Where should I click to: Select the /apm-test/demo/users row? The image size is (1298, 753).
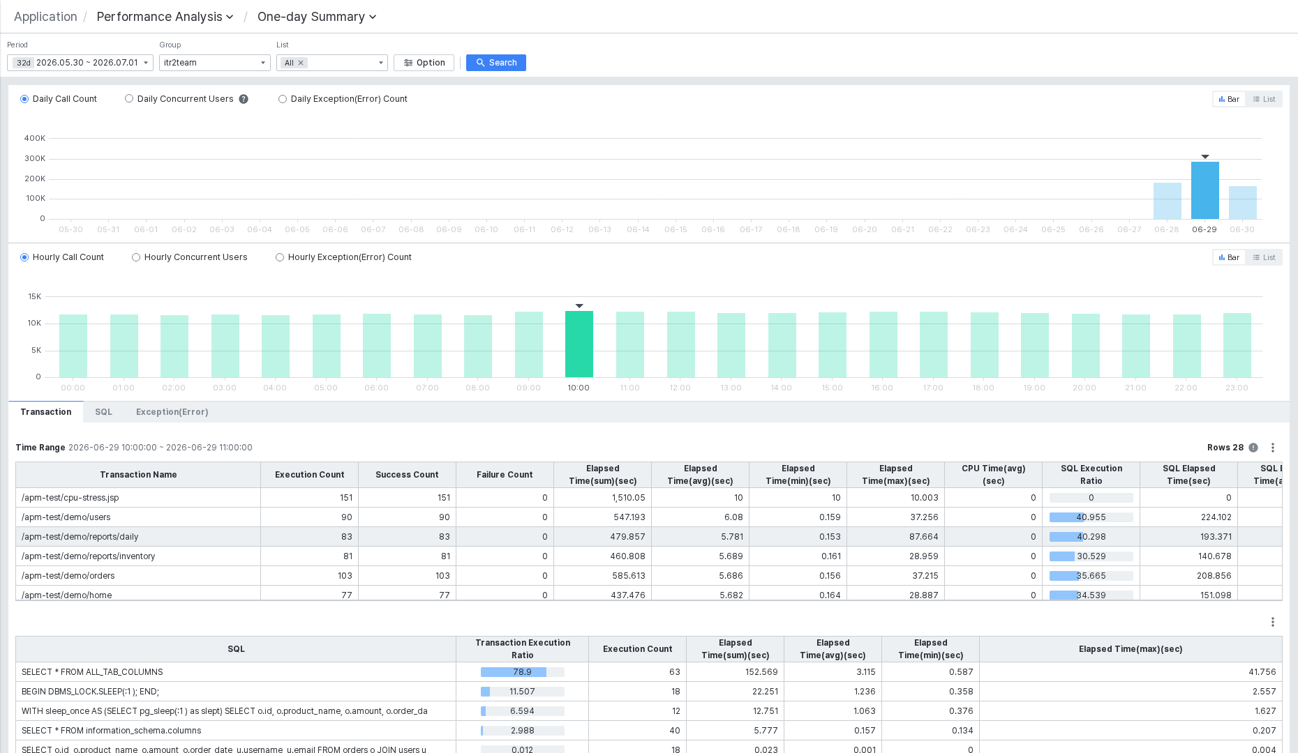649,517
